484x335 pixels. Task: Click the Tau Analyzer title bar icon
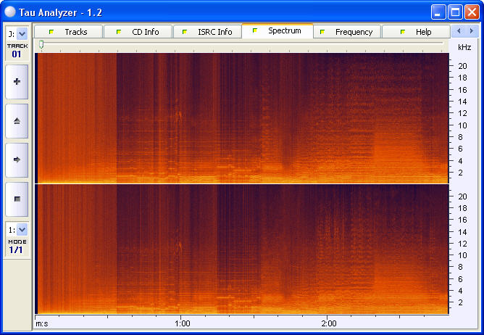point(9,12)
